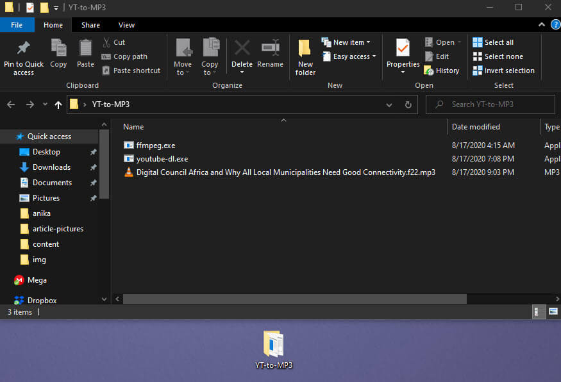
Task: Switch to the Share ribbon tab
Action: pyautogui.click(x=90, y=25)
